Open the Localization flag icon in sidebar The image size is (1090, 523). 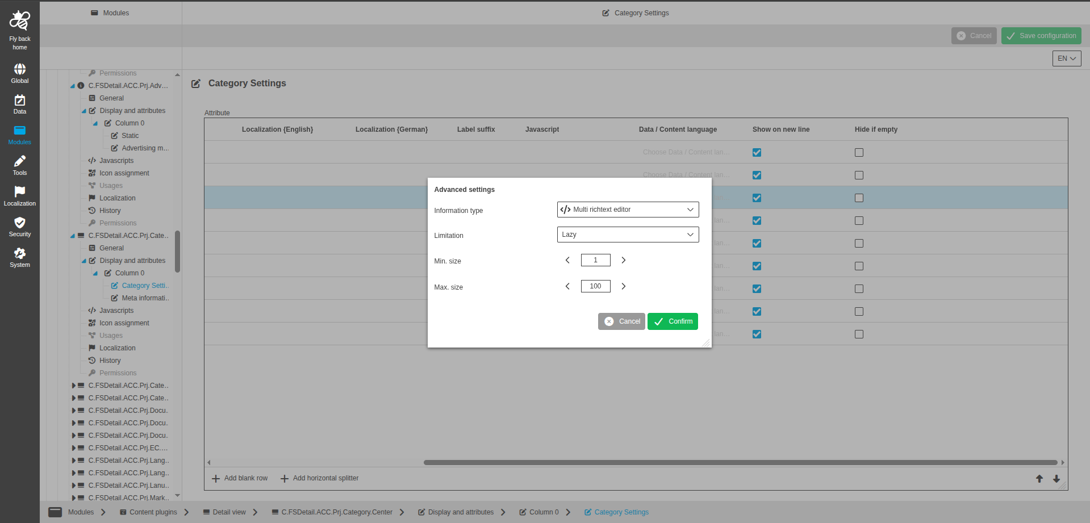tap(20, 192)
